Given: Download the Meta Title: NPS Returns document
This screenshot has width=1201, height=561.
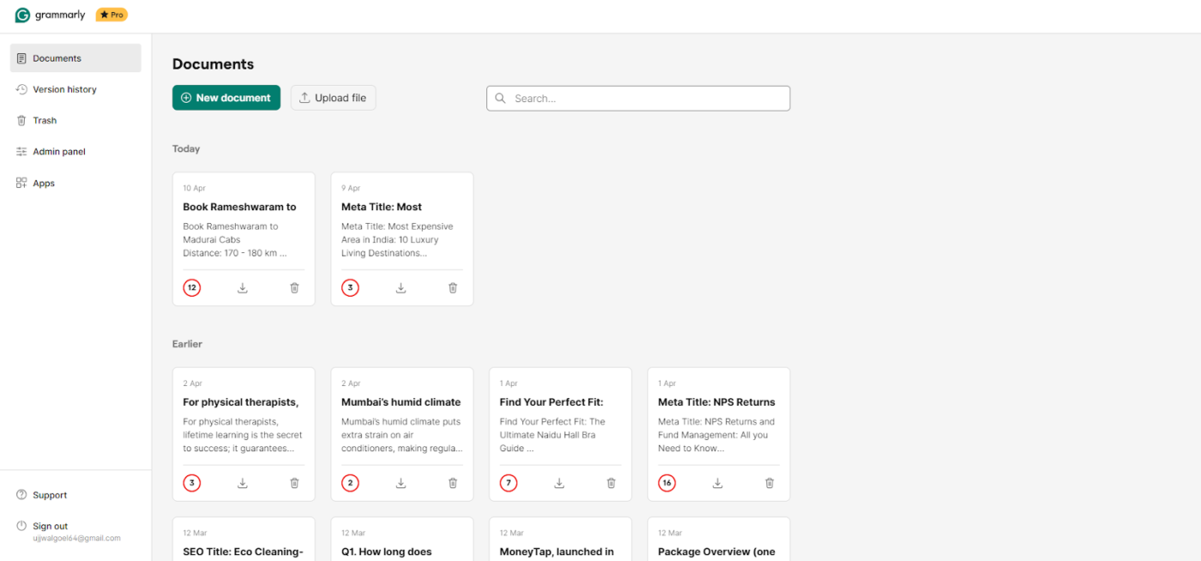Looking at the screenshot, I should pyautogui.click(x=717, y=484).
